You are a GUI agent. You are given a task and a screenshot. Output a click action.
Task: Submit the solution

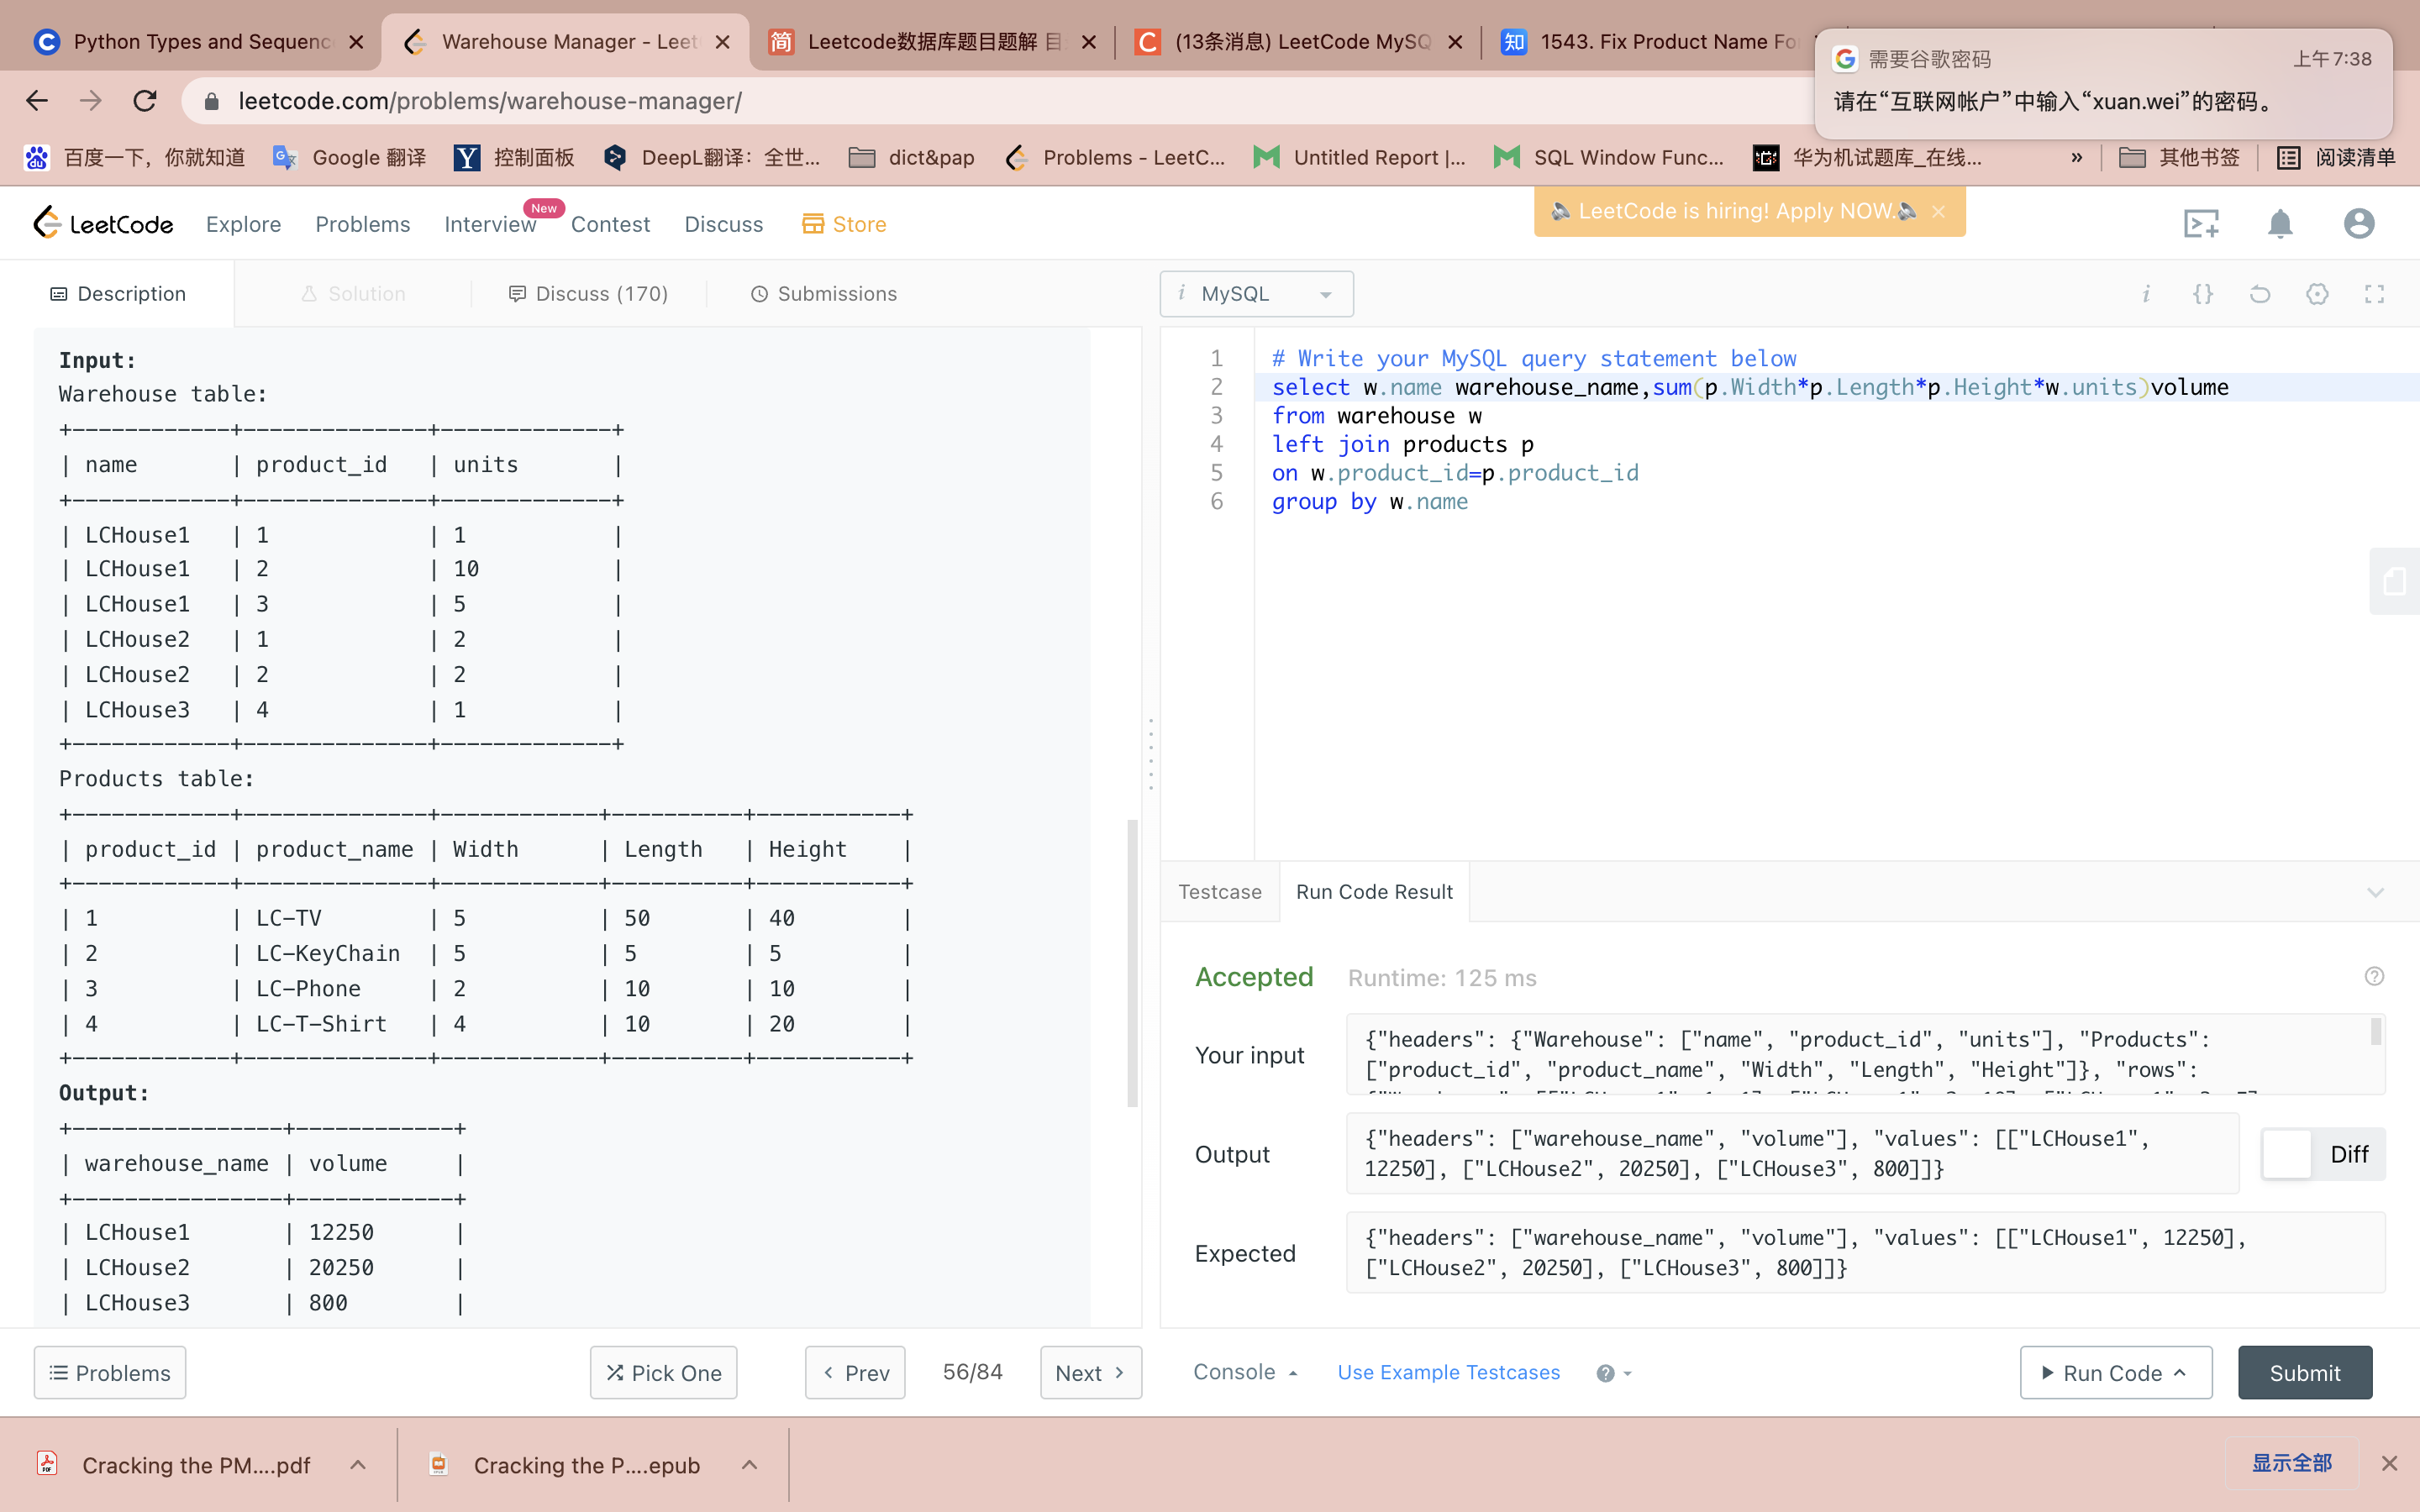[x=2304, y=1372]
